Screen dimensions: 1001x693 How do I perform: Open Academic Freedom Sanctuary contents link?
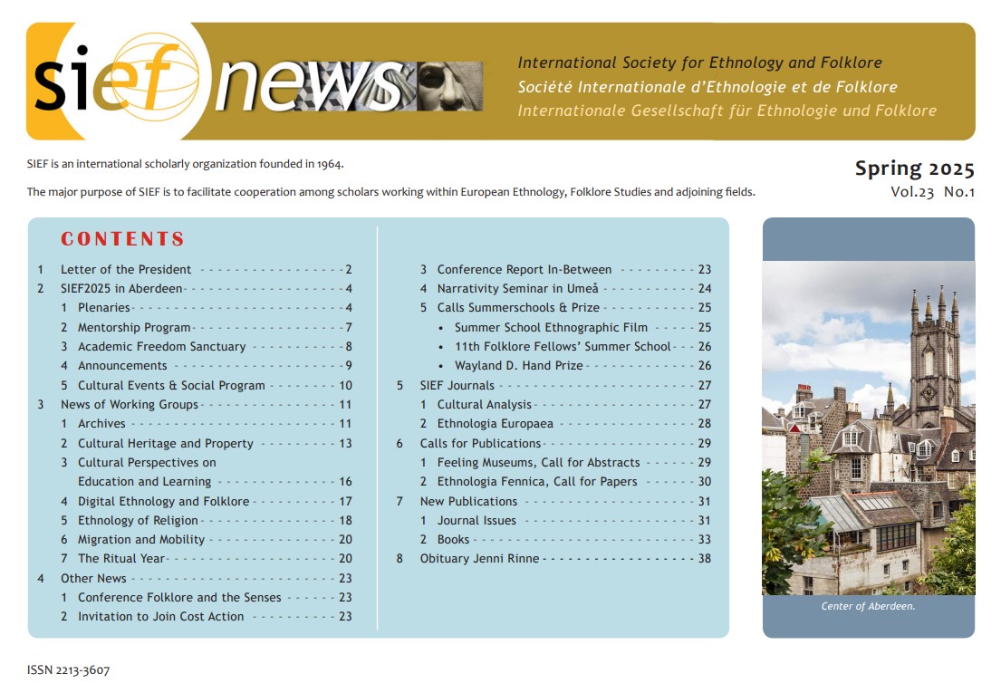161,346
